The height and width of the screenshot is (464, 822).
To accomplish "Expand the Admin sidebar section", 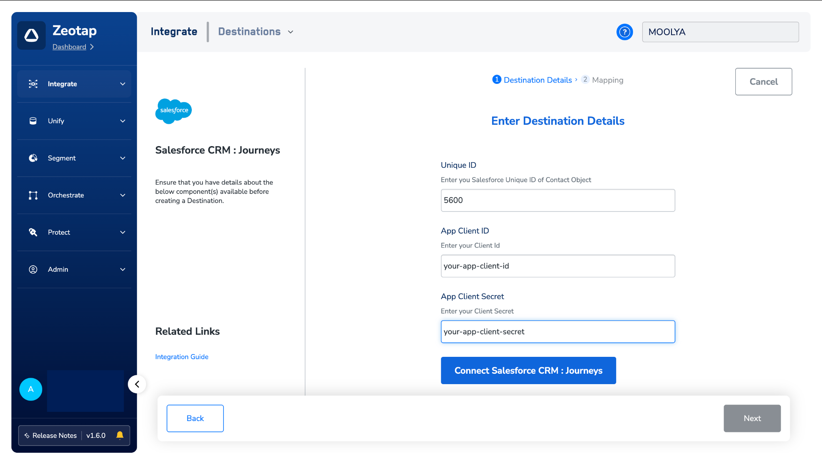I will click(122, 269).
